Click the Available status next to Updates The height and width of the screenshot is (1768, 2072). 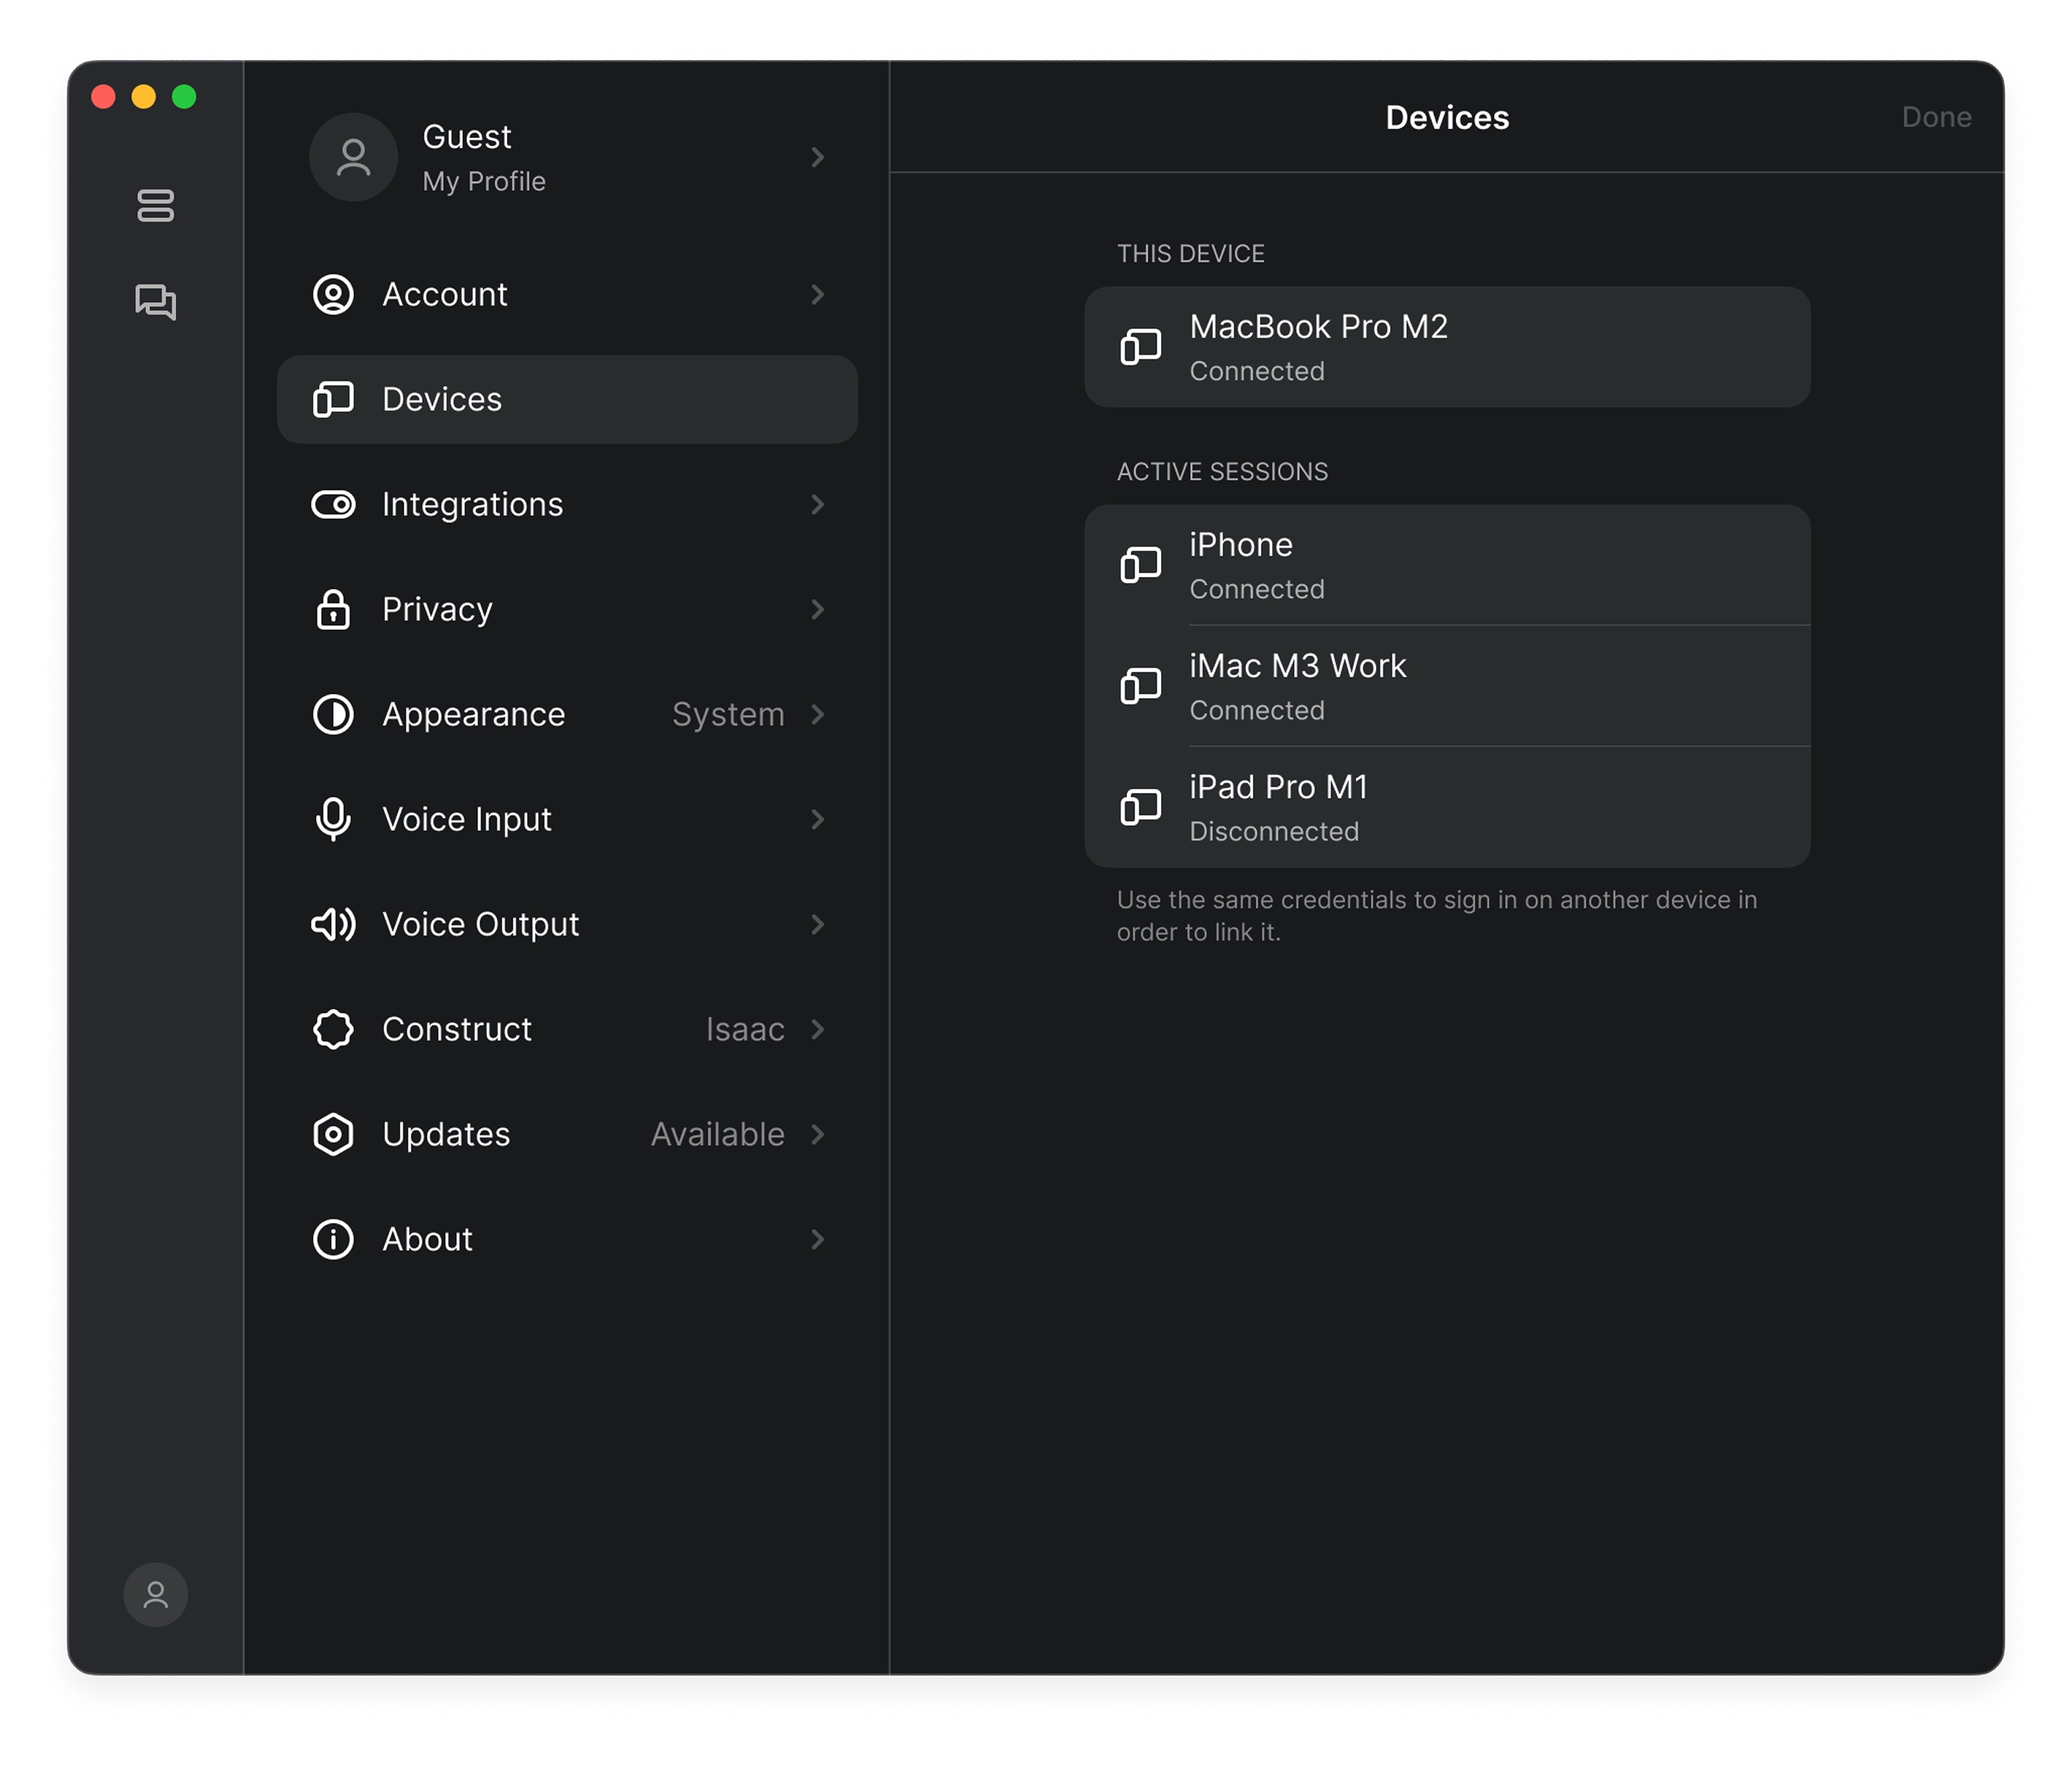718,1134
